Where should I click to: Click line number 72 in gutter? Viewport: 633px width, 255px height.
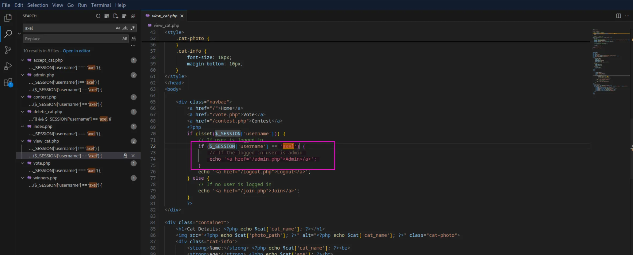(x=153, y=146)
